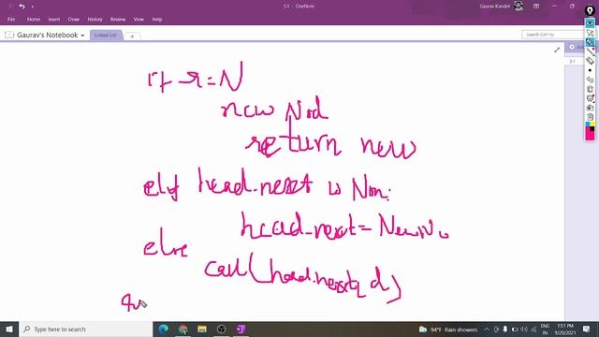Screen dimensions: 599x337
Task: Open the taskbar clock showing 1:51 PM
Action: pos(565,330)
